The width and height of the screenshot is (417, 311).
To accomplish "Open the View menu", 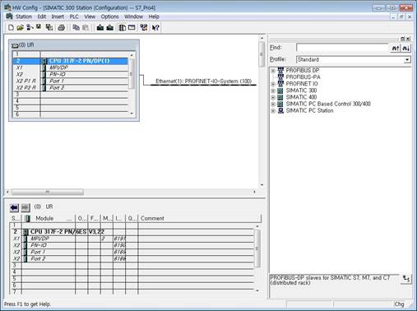I will point(90,16).
